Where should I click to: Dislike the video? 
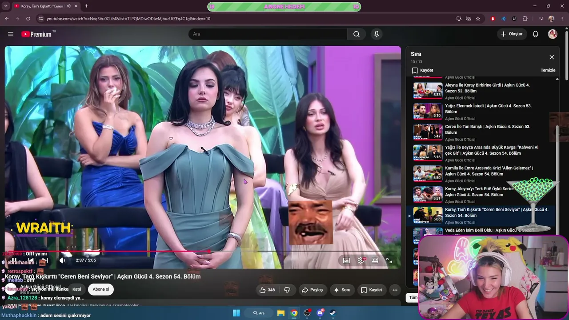287,290
